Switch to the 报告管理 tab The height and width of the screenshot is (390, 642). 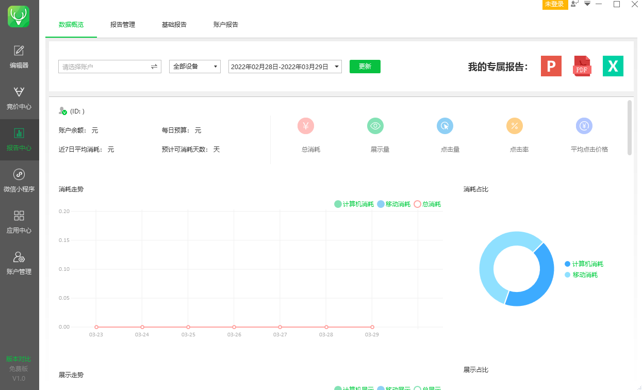pyautogui.click(x=123, y=25)
